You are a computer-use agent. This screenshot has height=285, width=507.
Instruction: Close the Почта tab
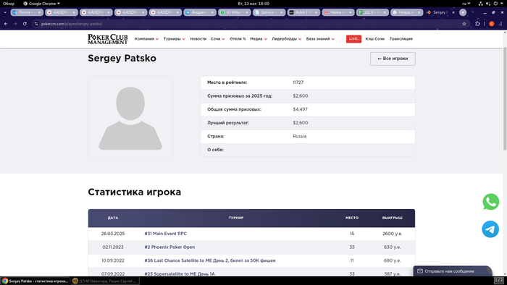click(x=39, y=12)
